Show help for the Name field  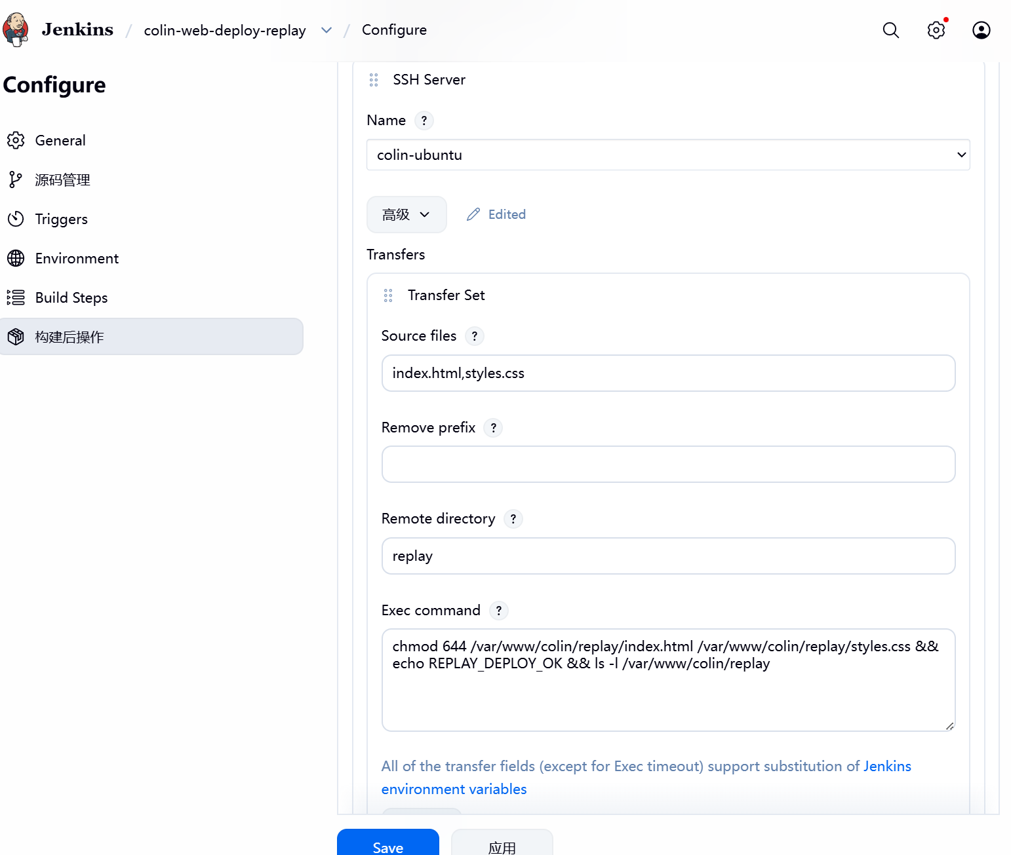(424, 121)
